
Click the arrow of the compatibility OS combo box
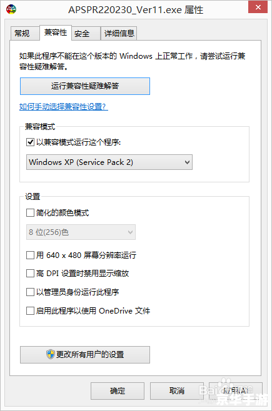pos(187,162)
